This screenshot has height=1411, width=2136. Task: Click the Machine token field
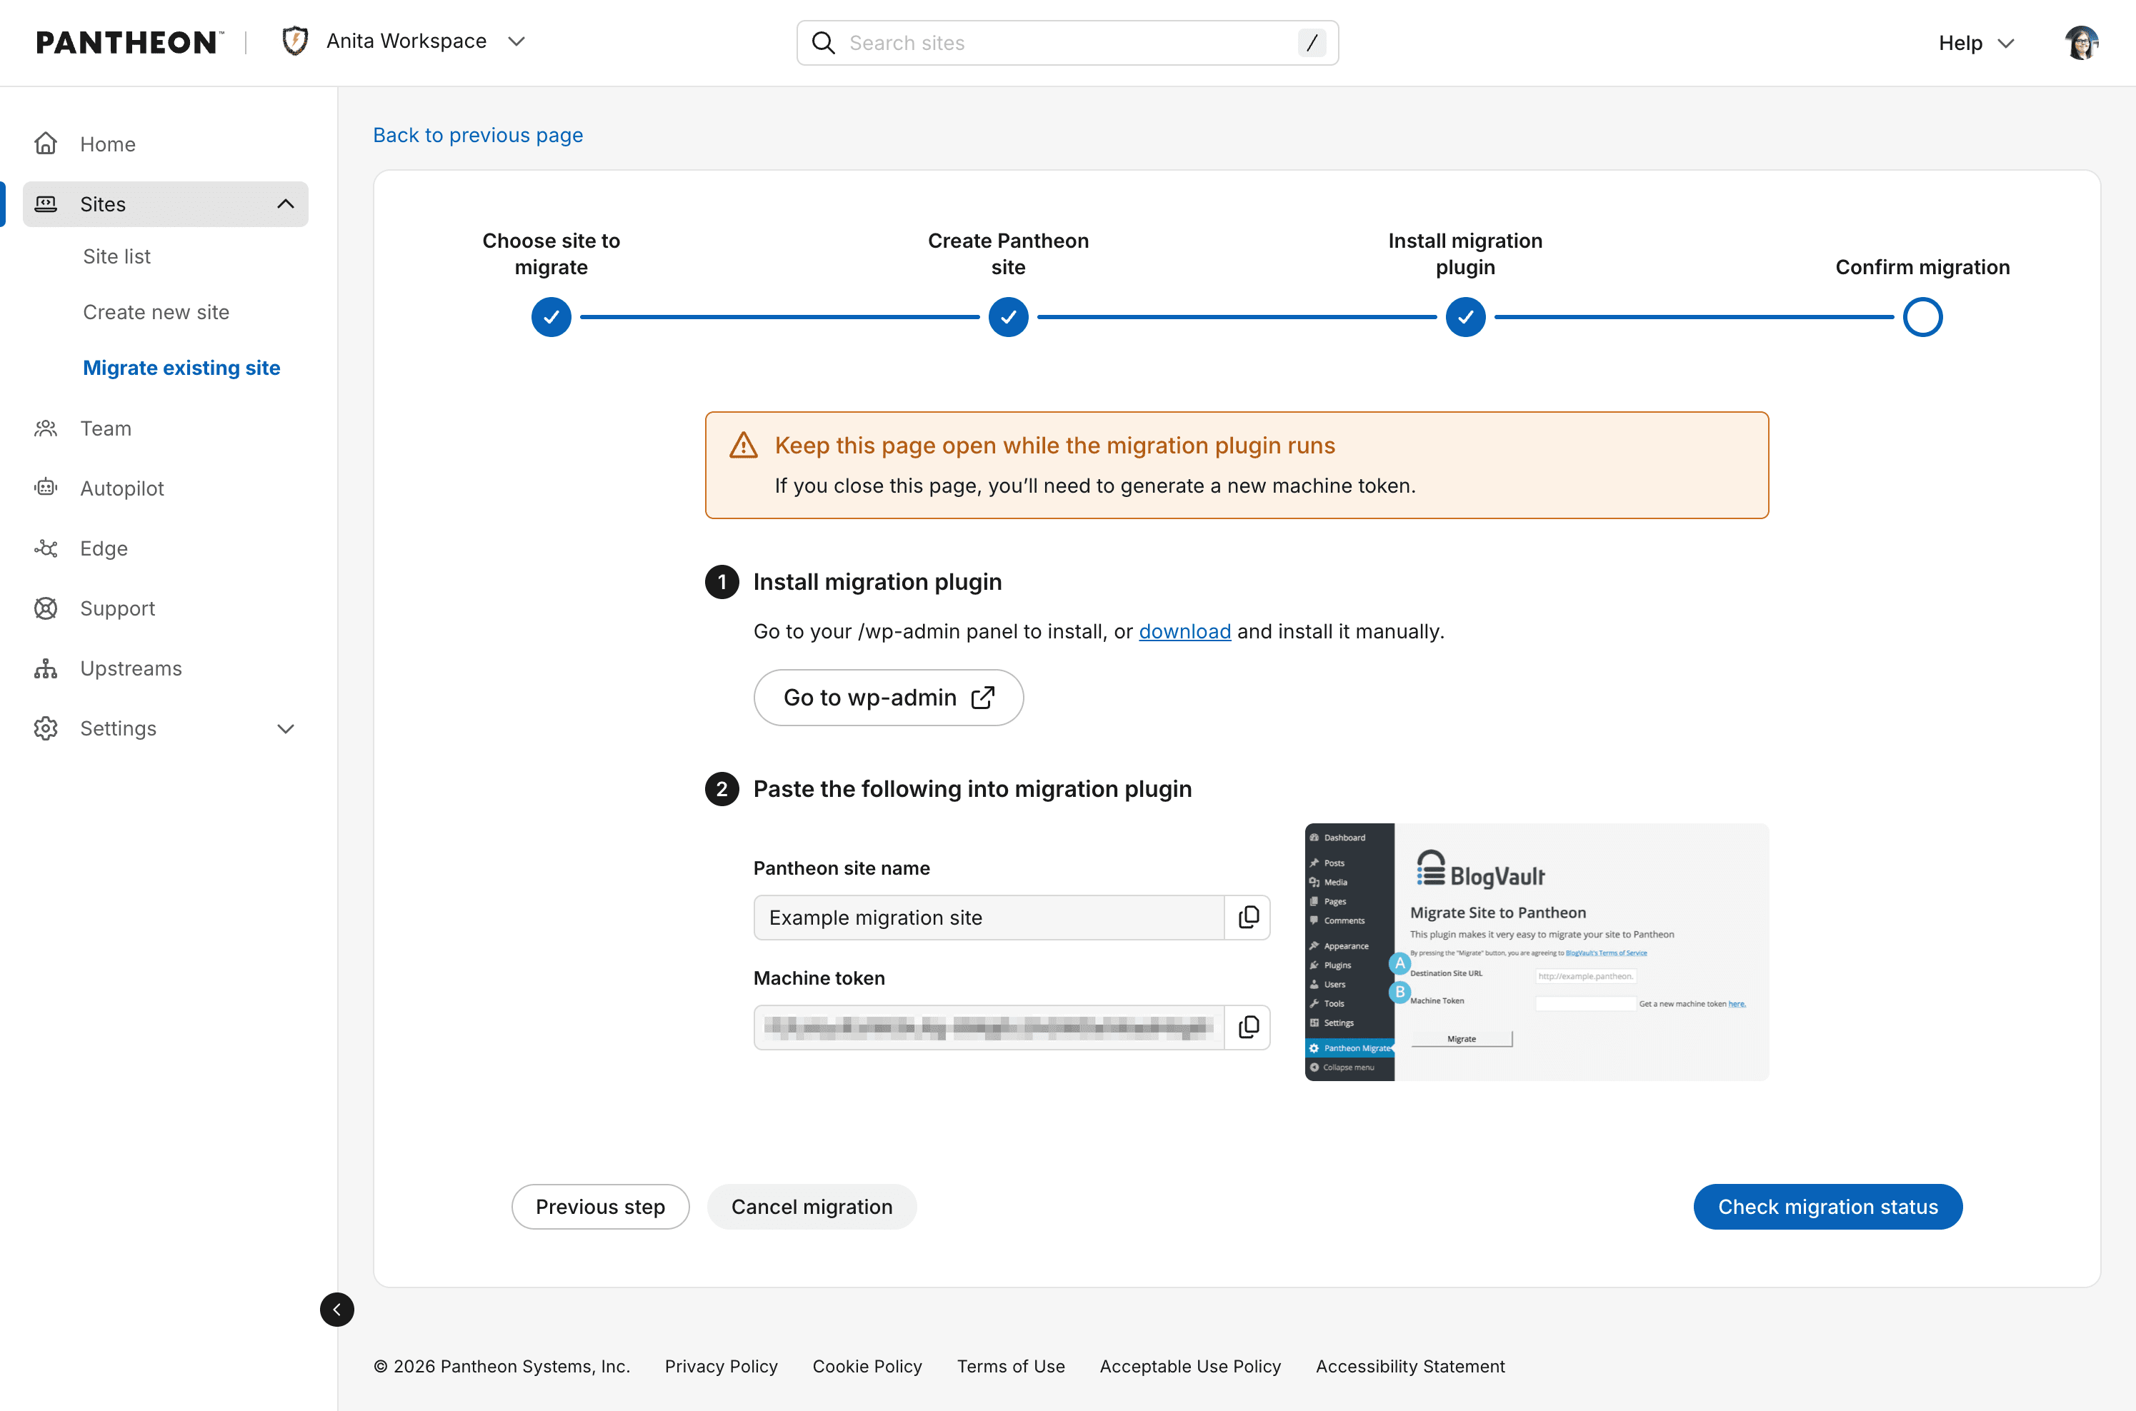click(x=989, y=1027)
